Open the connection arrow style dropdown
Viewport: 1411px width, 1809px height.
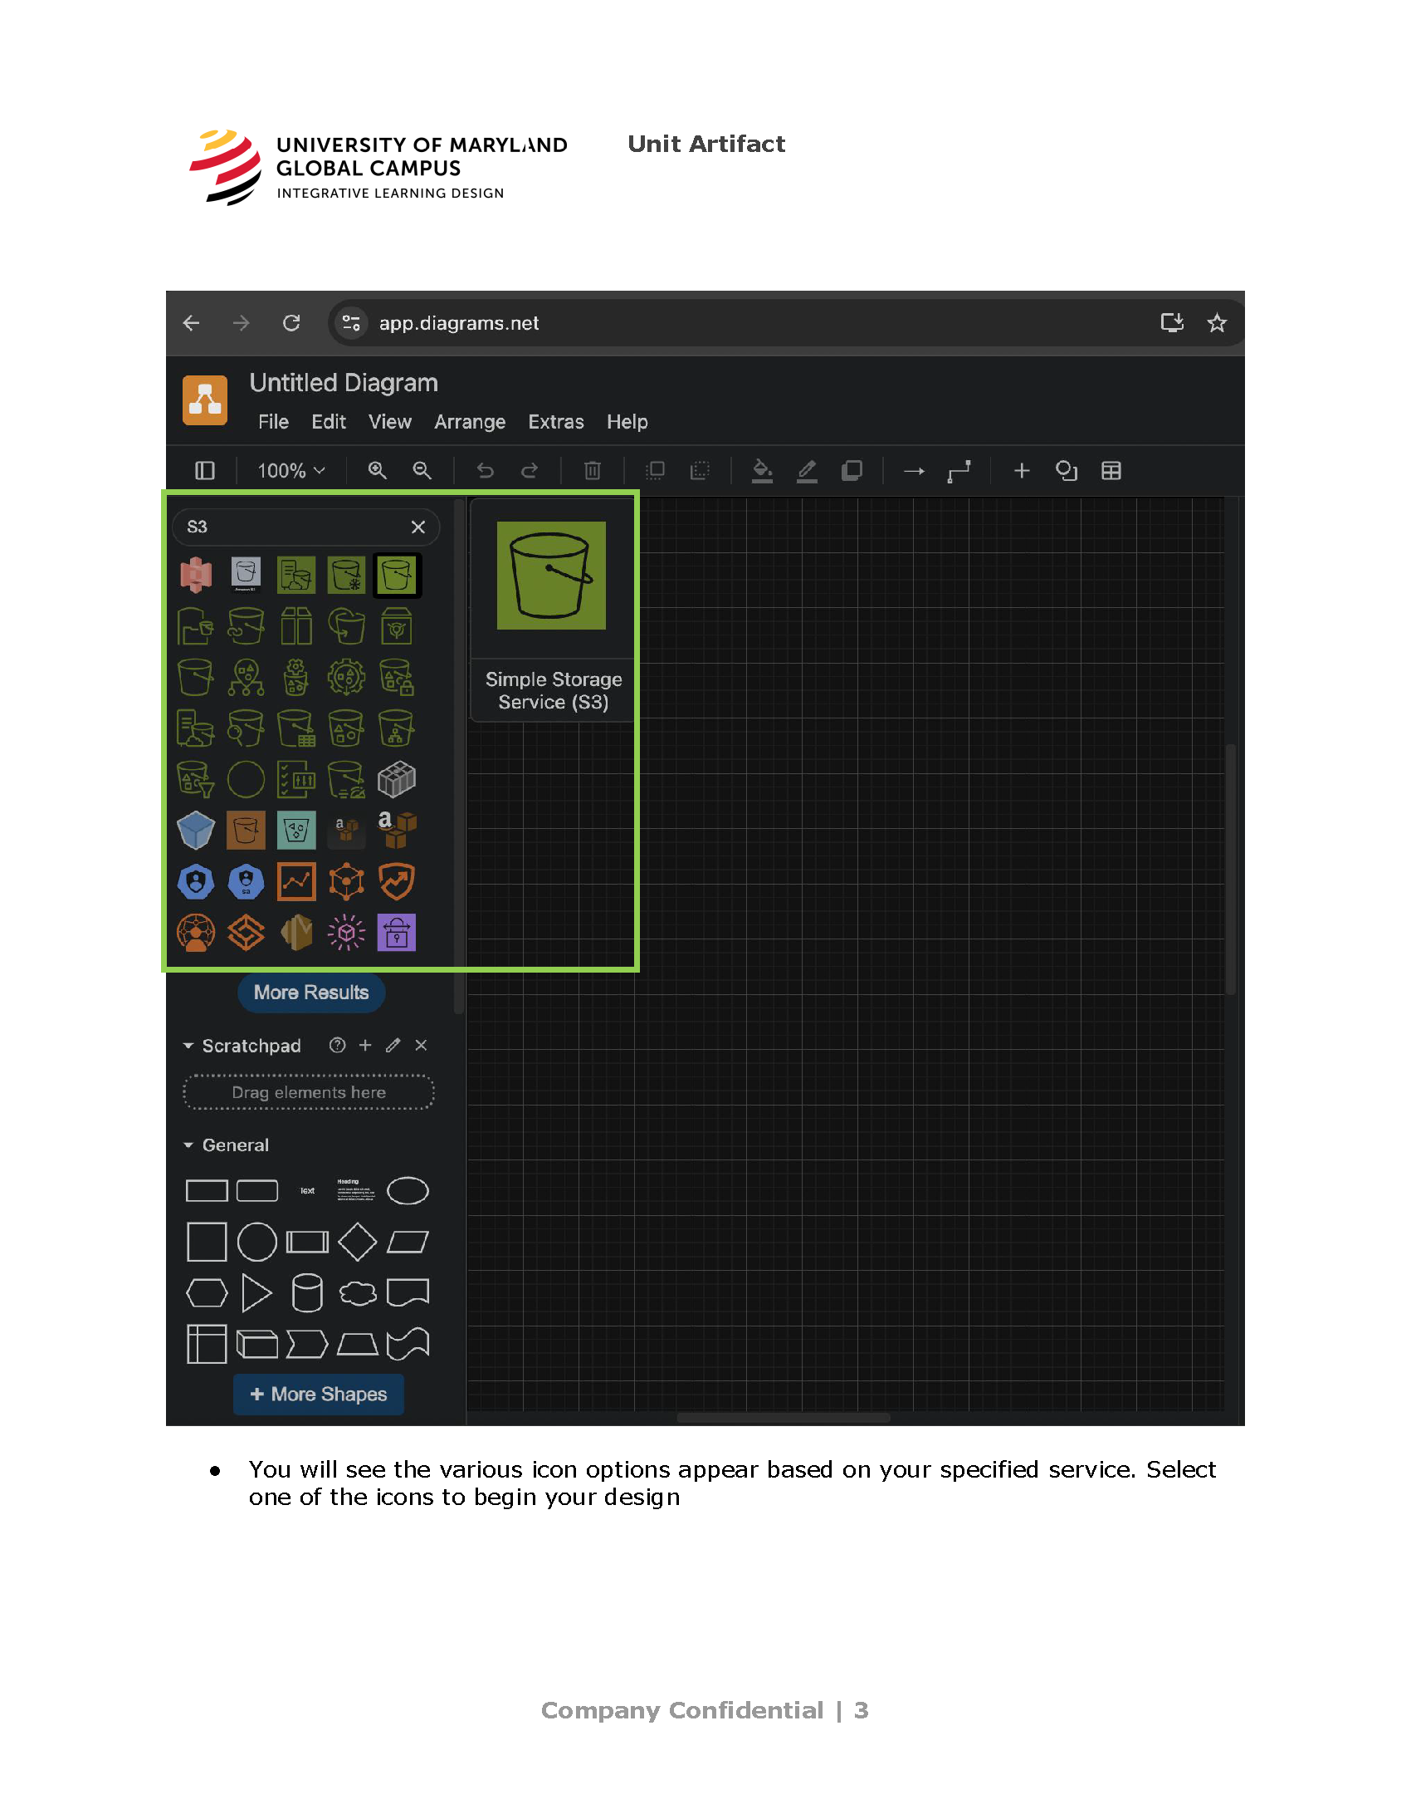coord(914,471)
